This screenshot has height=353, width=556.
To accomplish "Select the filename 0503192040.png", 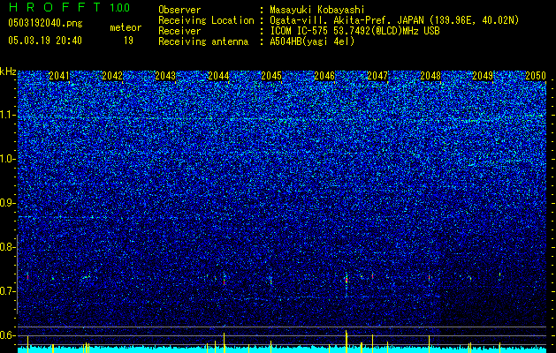I will pyautogui.click(x=45, y=23).
